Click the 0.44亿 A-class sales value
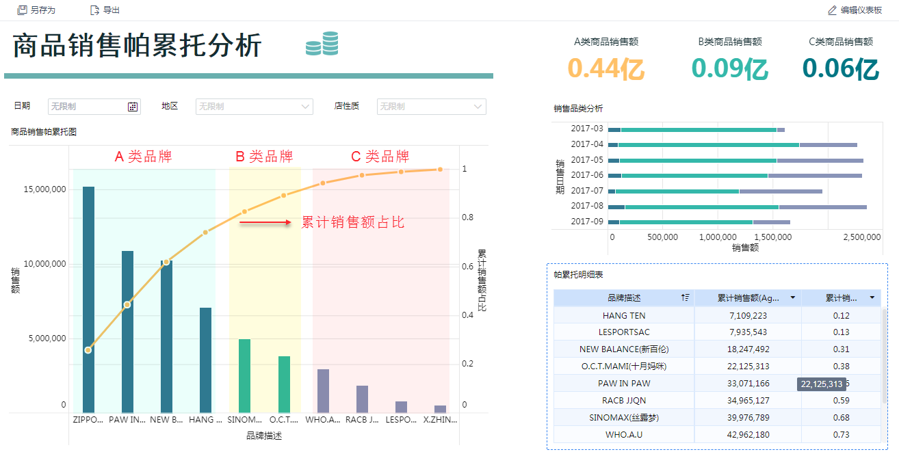This screenshot has height=452, width=899. 605,69
